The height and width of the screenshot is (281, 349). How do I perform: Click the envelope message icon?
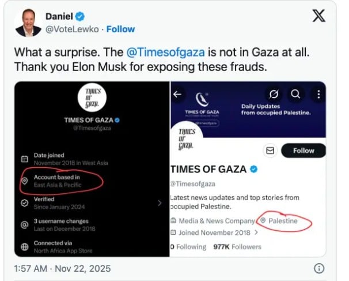point(268,151)
